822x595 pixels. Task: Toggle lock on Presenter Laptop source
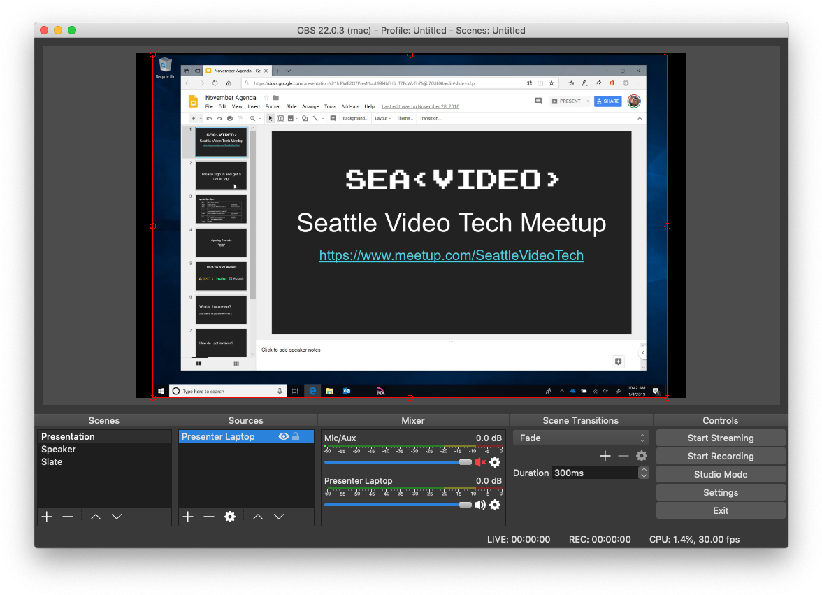tap(296, 436)
